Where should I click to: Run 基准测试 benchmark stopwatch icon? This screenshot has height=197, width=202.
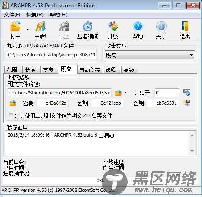[x=87, y=26]
